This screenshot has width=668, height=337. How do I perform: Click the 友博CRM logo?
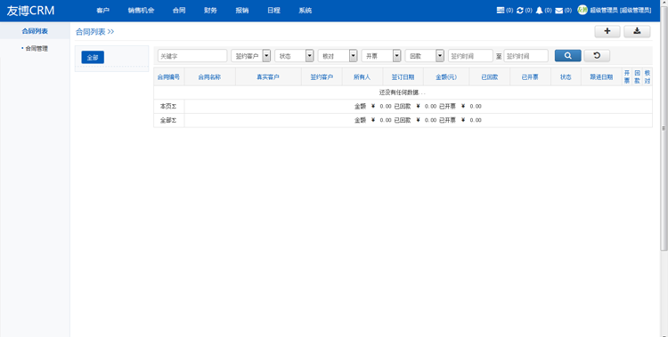(x=30, y=10)
